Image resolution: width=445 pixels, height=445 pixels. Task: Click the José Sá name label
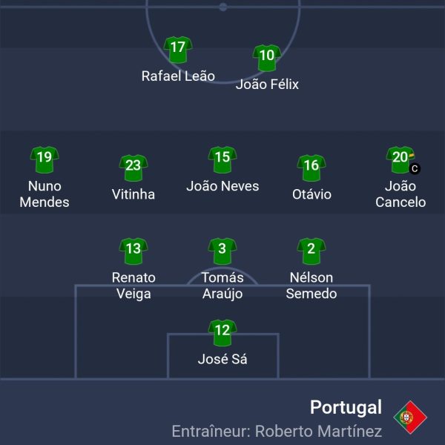coord(222,360)
